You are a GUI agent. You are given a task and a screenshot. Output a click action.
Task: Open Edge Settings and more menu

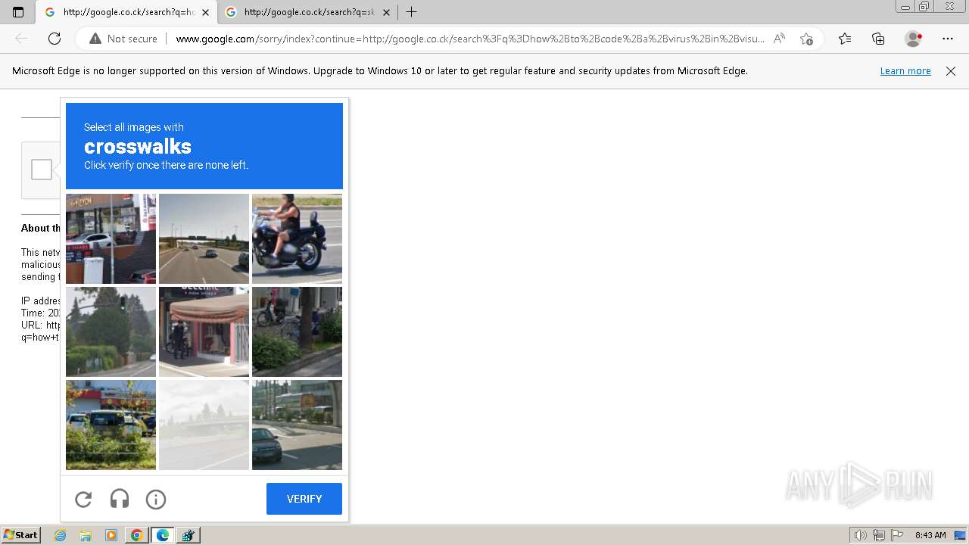coord(948,39)
